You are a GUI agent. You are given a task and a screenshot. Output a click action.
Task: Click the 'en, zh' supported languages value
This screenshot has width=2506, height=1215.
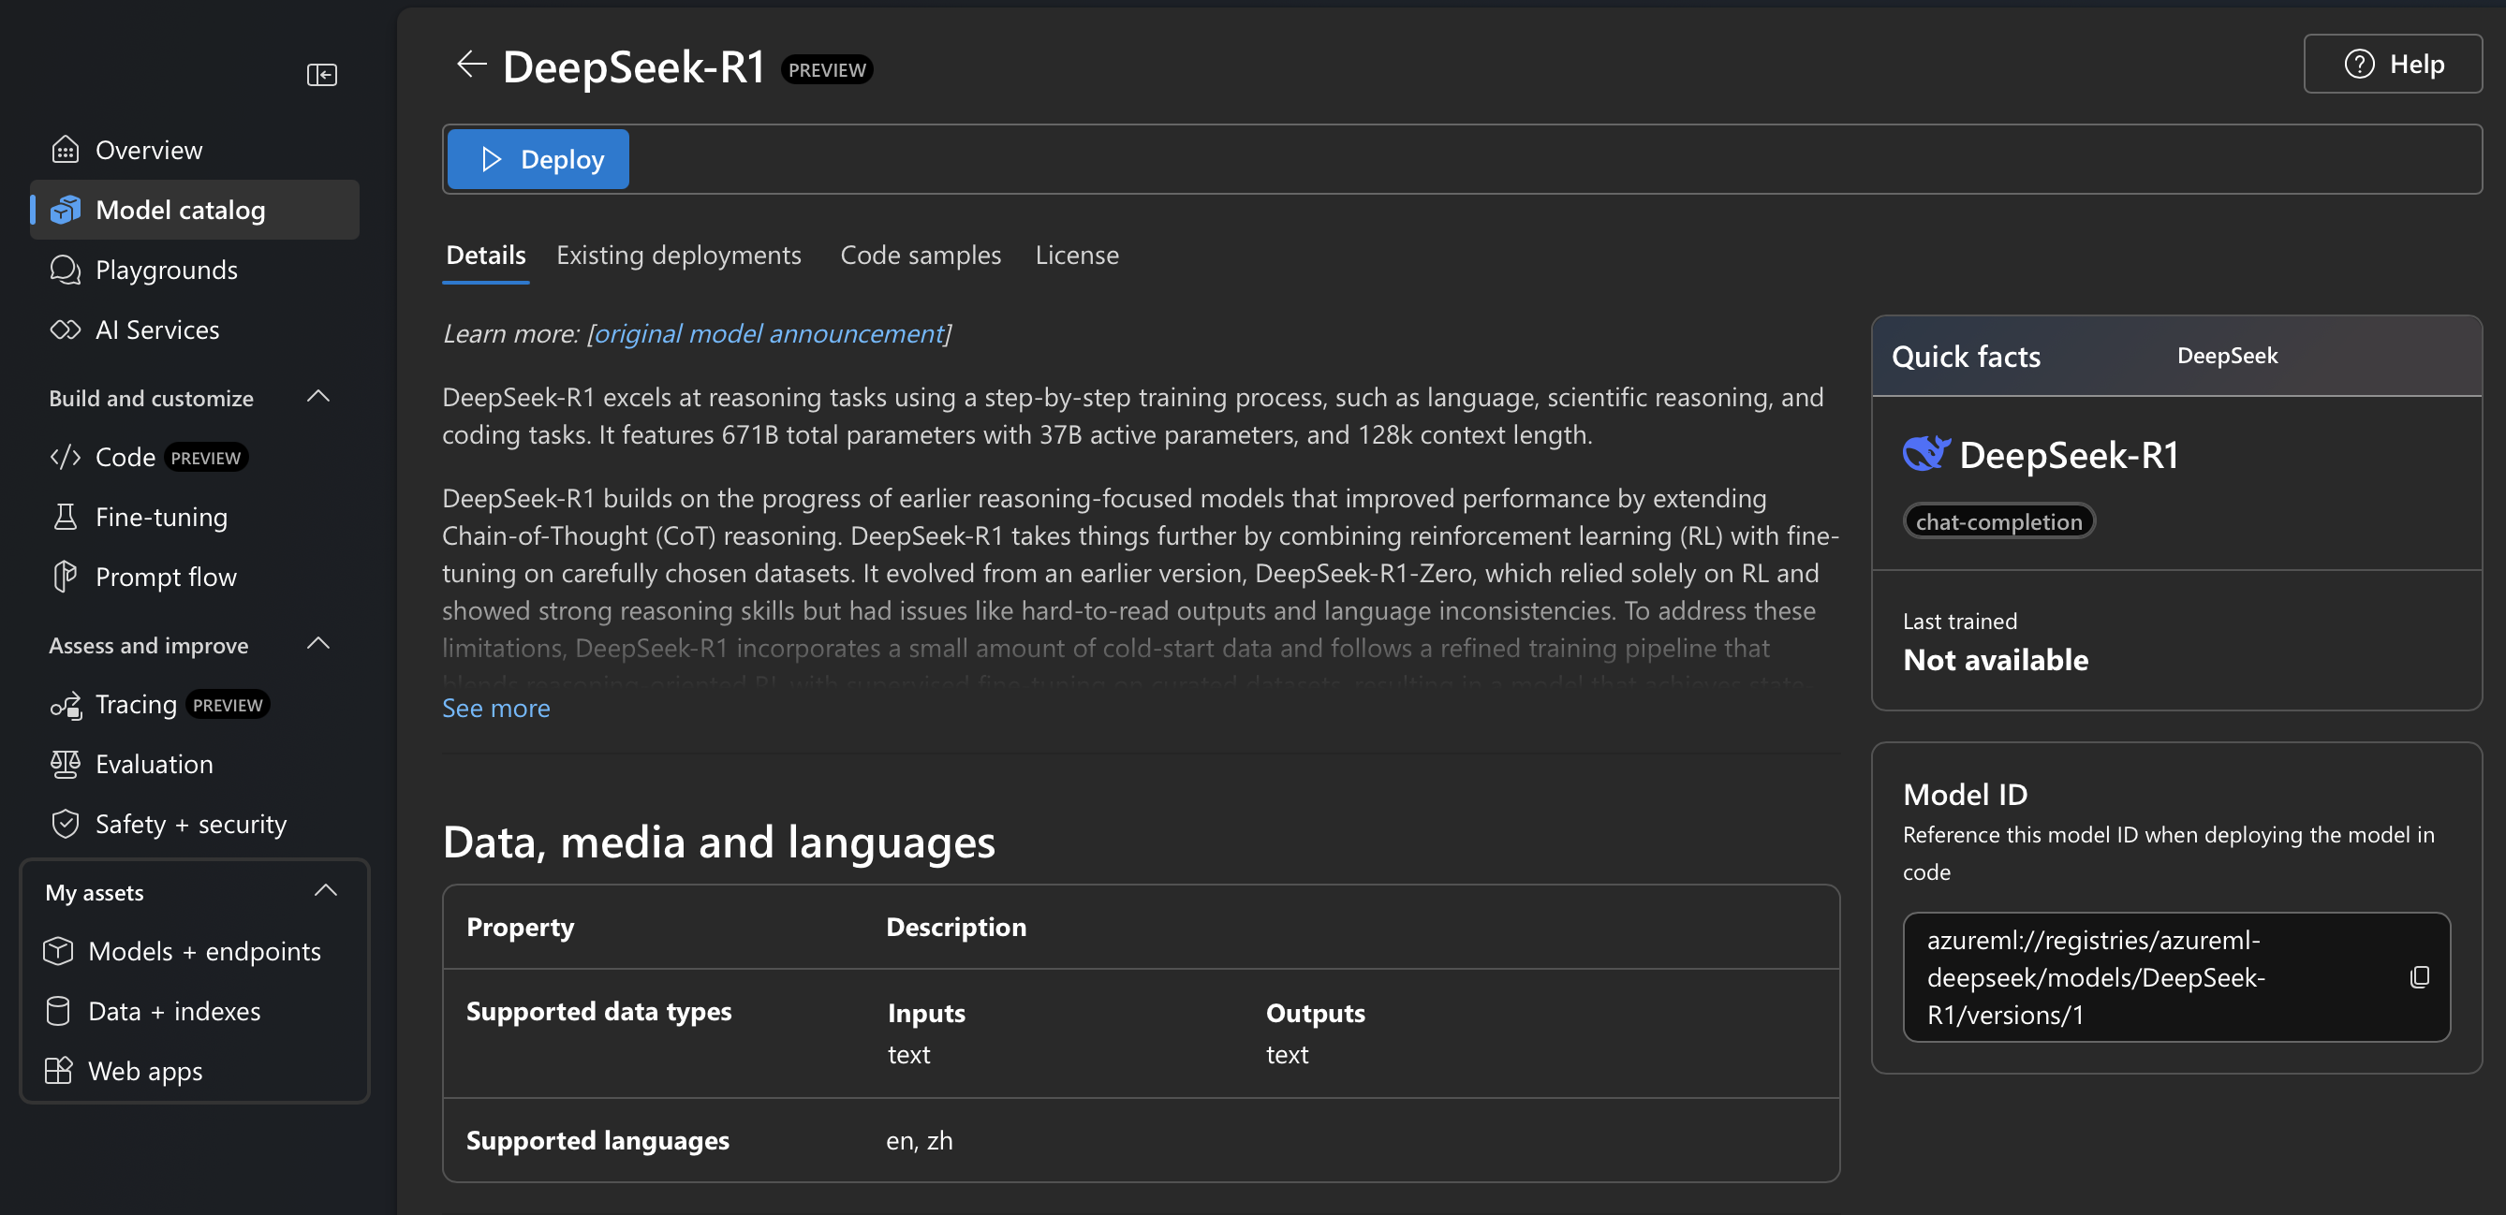click(920, 1140)
